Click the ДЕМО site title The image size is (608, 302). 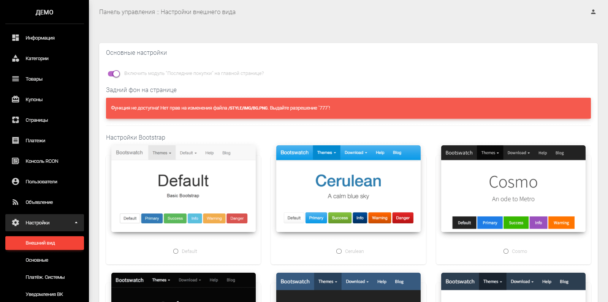[44, 12]
